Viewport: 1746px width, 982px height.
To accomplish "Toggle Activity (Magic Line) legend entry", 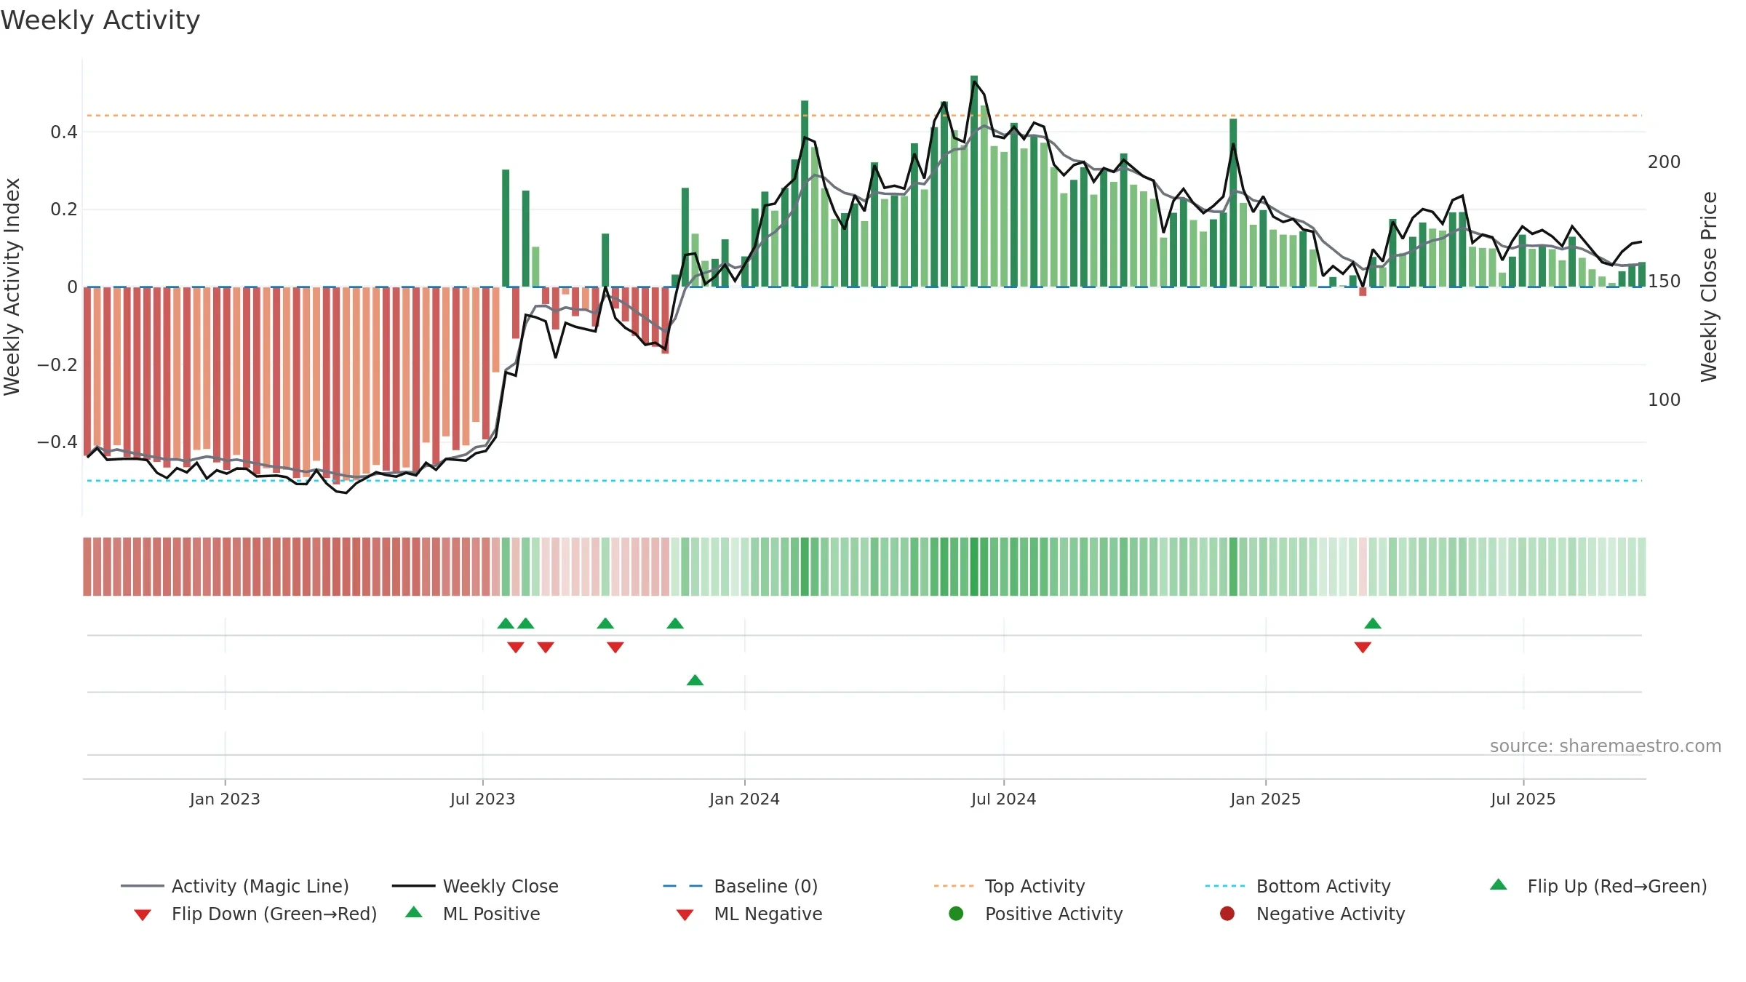I will 235,886.
